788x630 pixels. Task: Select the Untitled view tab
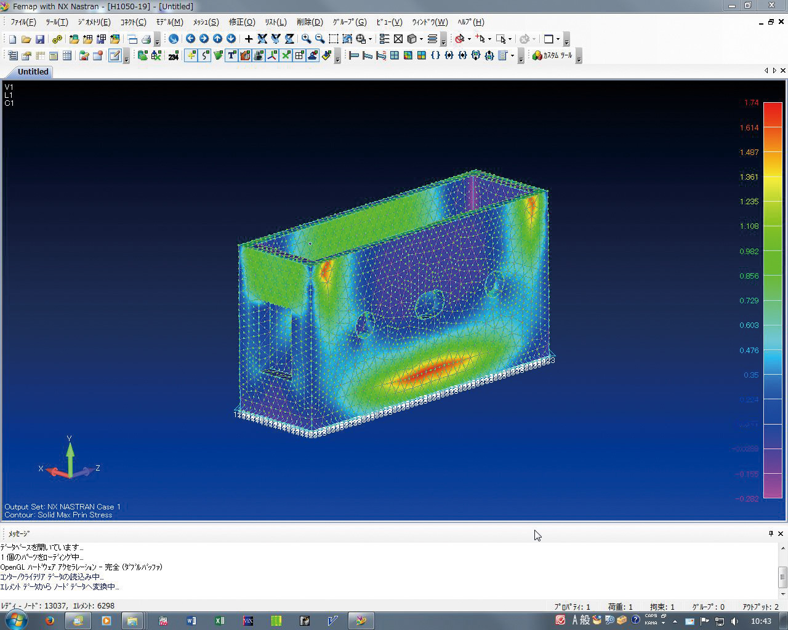(x=33, y=71)
